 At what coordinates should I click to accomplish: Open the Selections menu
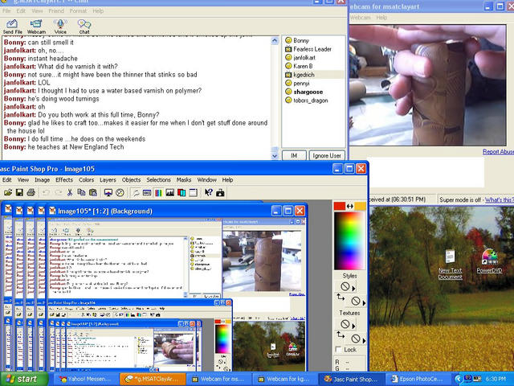(x=158, y=180)
